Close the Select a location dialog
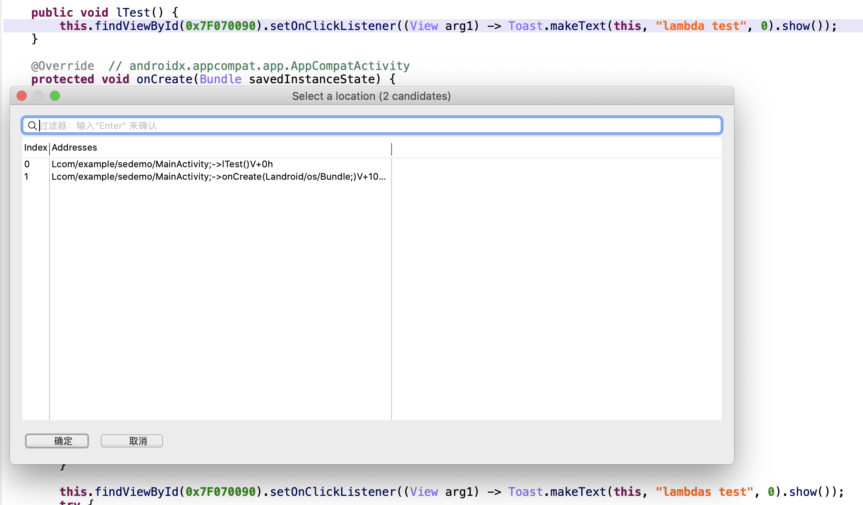 [22, 96]
